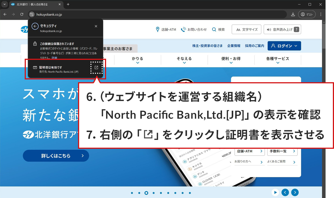This screenshot has height=198, width=334.
Task: Select the last carousel dot
Action: pos(190,193)
